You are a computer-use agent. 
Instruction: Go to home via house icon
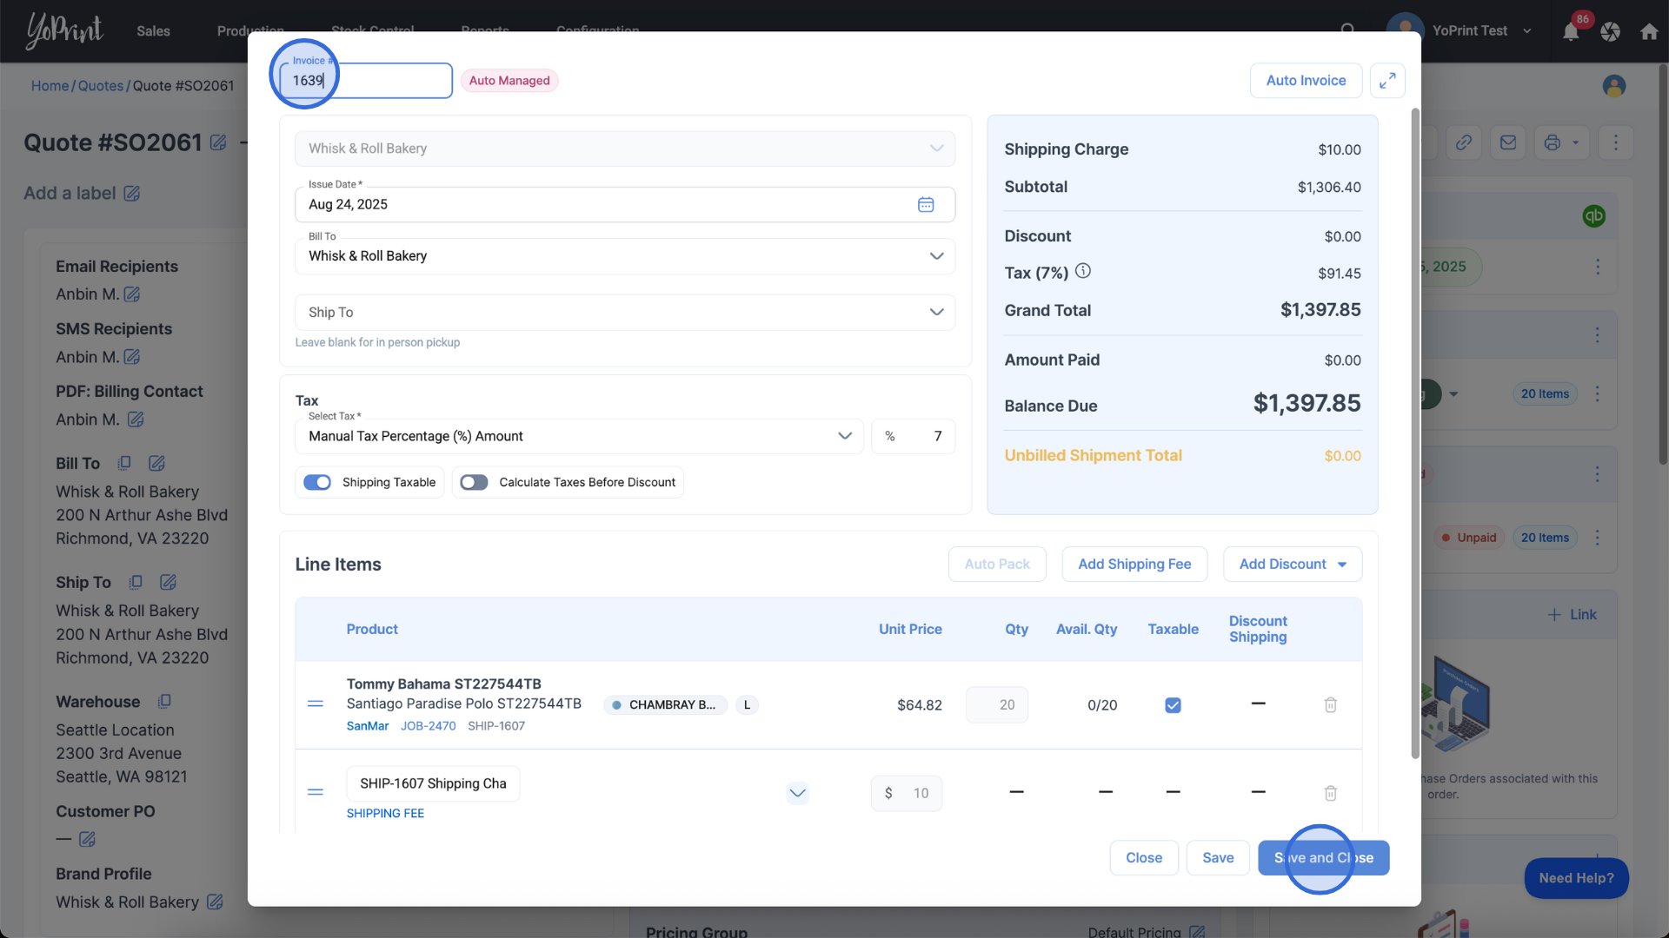pyautogui.click(x=1649, y=32)
